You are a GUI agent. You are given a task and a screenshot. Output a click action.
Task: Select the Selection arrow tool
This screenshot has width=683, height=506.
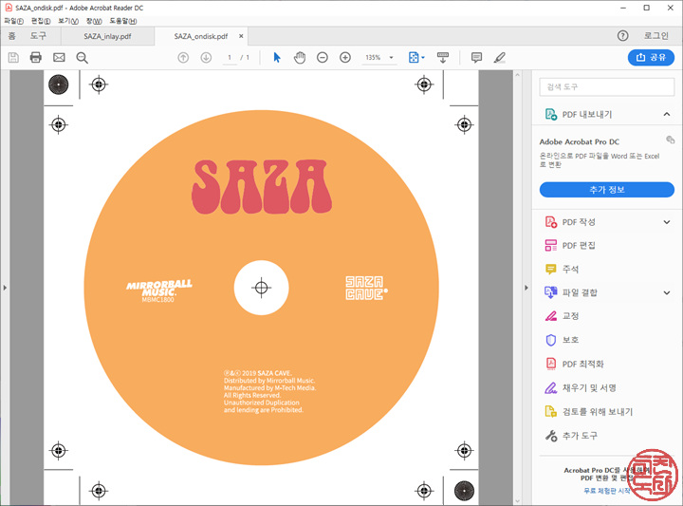[x=277, y=58]
